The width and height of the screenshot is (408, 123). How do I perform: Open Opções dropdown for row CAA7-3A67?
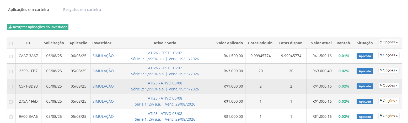point(389,55)
